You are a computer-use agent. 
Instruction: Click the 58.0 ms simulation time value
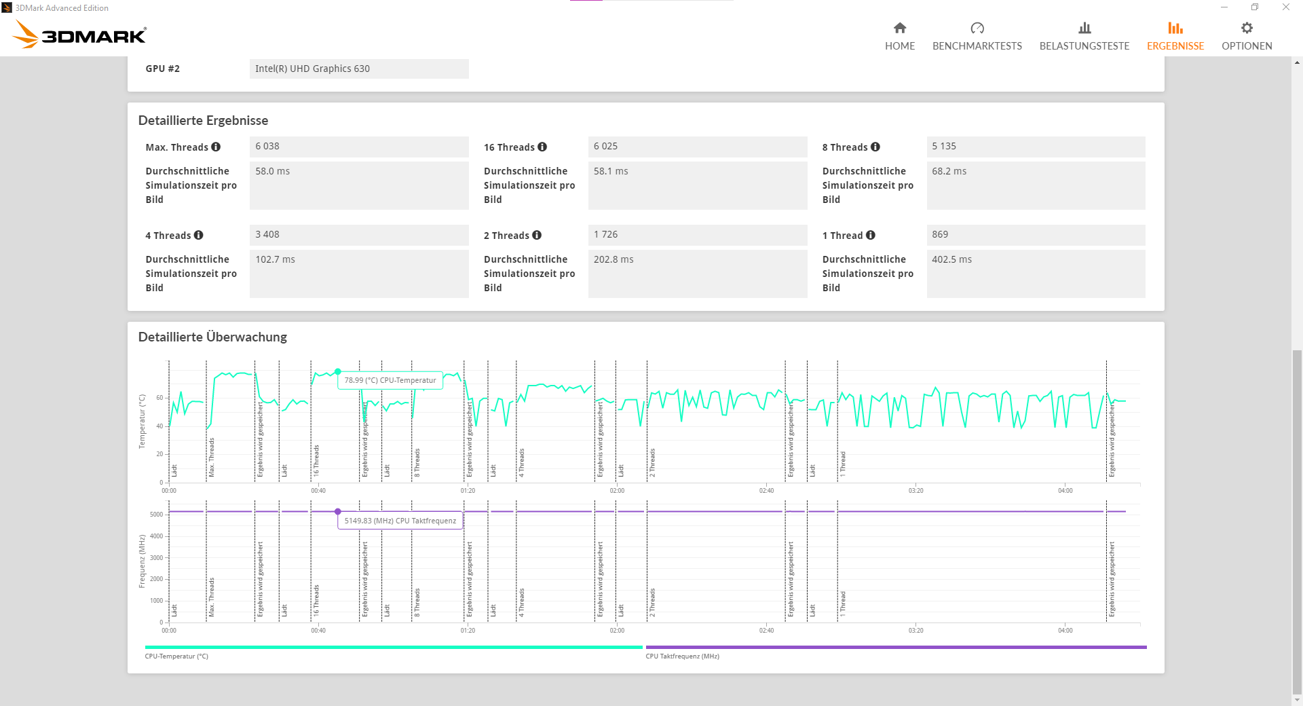pyautogui.click(x=359, y=185)
